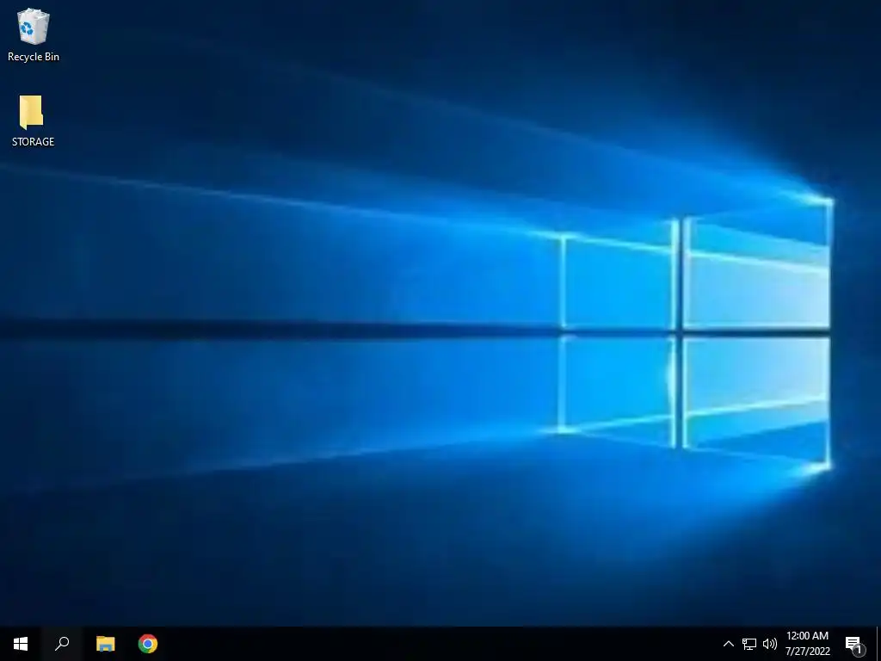
Task: Click the 'Recycle Bin' label text
Action: [x=34, y=57]
